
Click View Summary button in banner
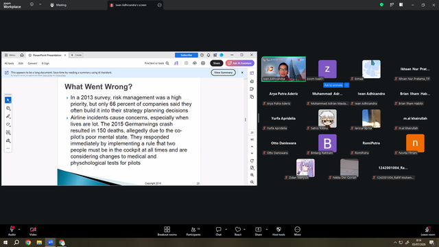click(223, 73)
